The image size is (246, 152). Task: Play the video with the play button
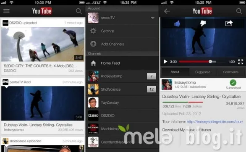click(x=165, y=62)
